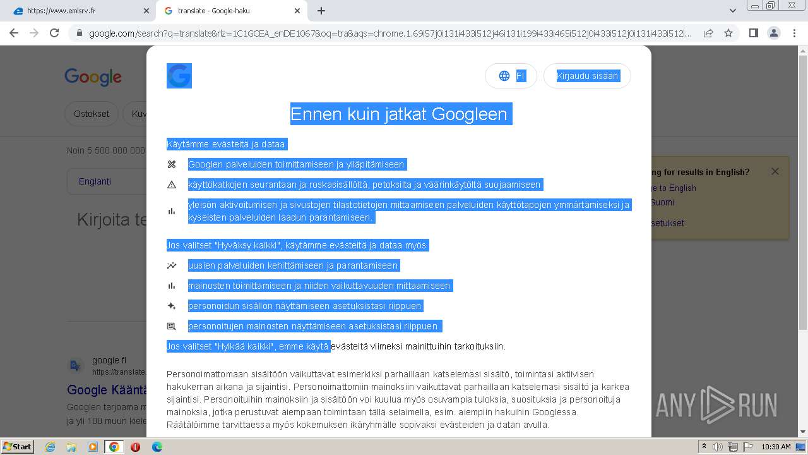Click the sparkle icon for personalised content
The height and width of the screenshot is (455, 808).
172,306
